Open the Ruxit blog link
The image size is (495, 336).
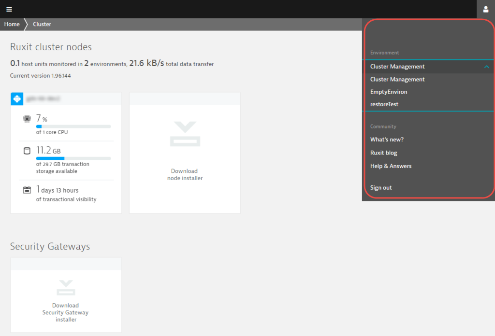point(383,153)
